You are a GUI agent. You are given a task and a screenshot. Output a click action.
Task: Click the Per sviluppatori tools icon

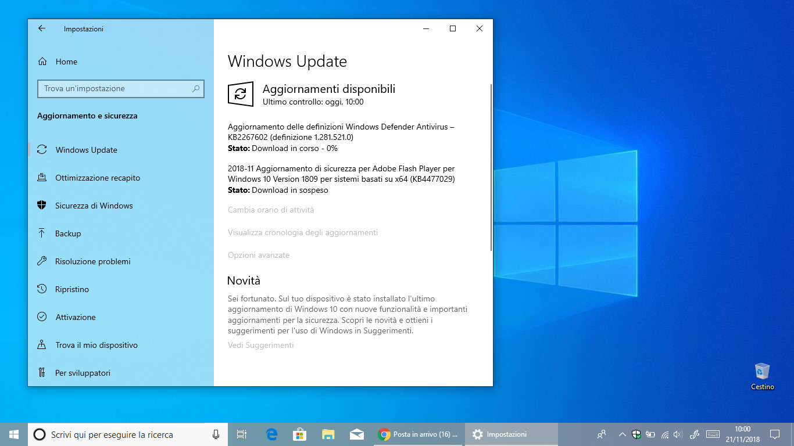tap(42, 373)
